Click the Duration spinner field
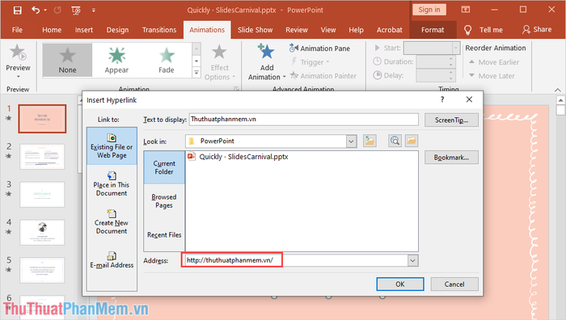This screenshot has width=566, height=320. coord(436,61)
